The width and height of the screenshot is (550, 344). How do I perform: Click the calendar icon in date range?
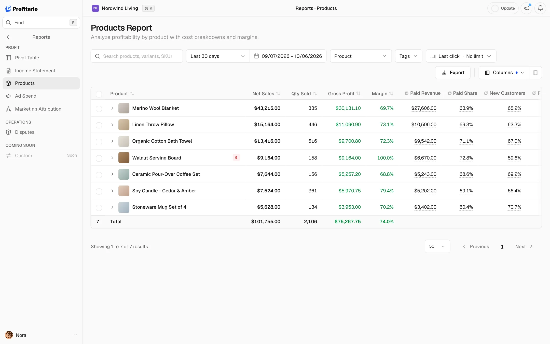pos(256,56)
